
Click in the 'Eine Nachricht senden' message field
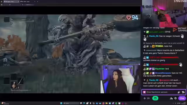click(x=162, y=92)
